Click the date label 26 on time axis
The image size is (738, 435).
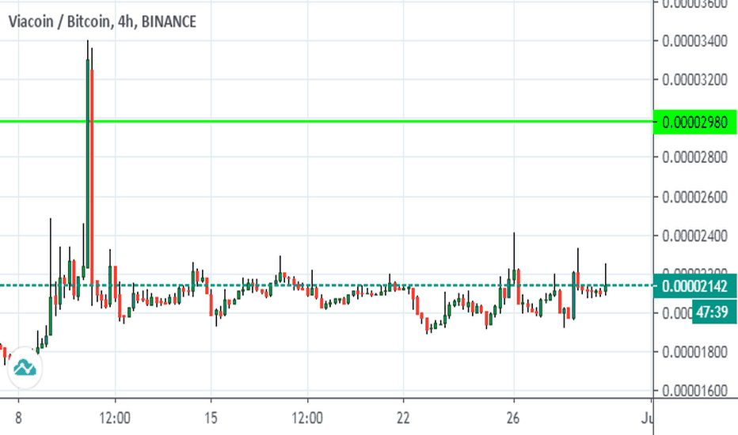tap(513, 418)
